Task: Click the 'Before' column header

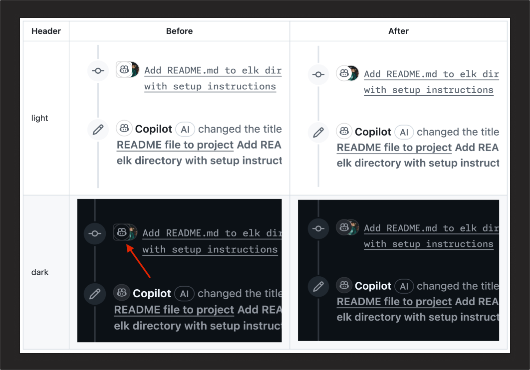Action: pyautogui.click(x=179, y=31)
